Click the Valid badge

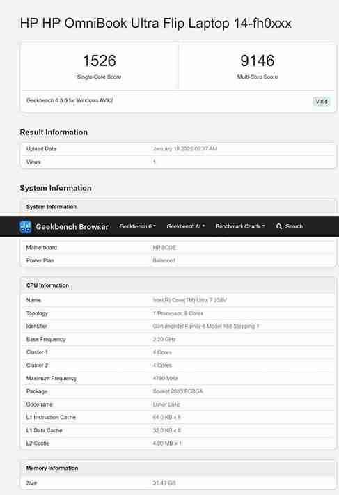322,102
